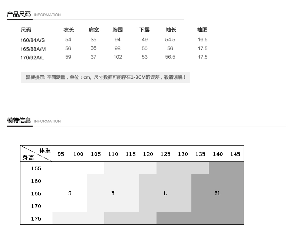Select the 衣长 column header

point(69,30)
